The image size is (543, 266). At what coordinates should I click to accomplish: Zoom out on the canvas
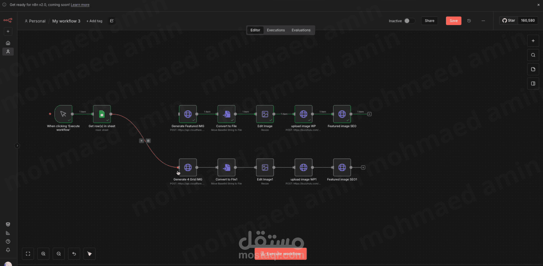click(x=59, y=254)
